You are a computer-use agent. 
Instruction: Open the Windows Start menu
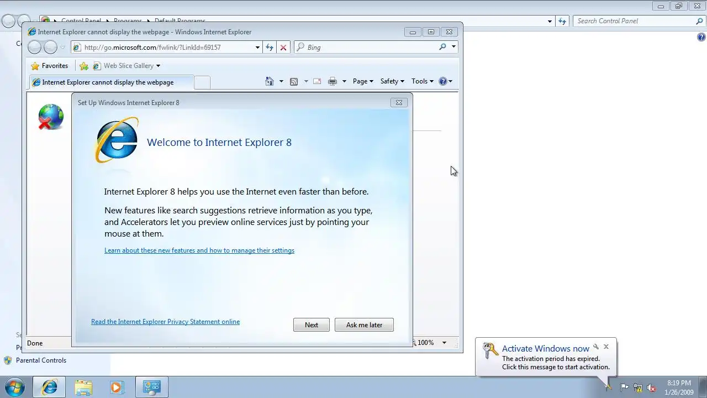tap(14, 387)
